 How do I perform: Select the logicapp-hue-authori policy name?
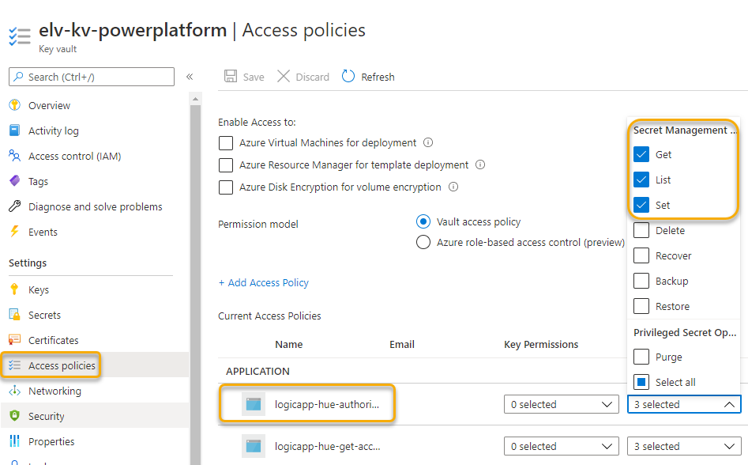tap(327, 404)
